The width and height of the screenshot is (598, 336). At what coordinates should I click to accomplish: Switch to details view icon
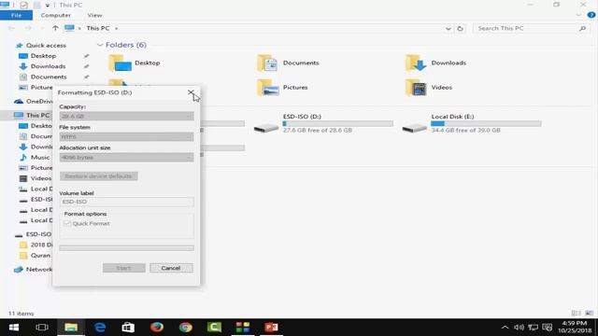(x=577, y=314)
